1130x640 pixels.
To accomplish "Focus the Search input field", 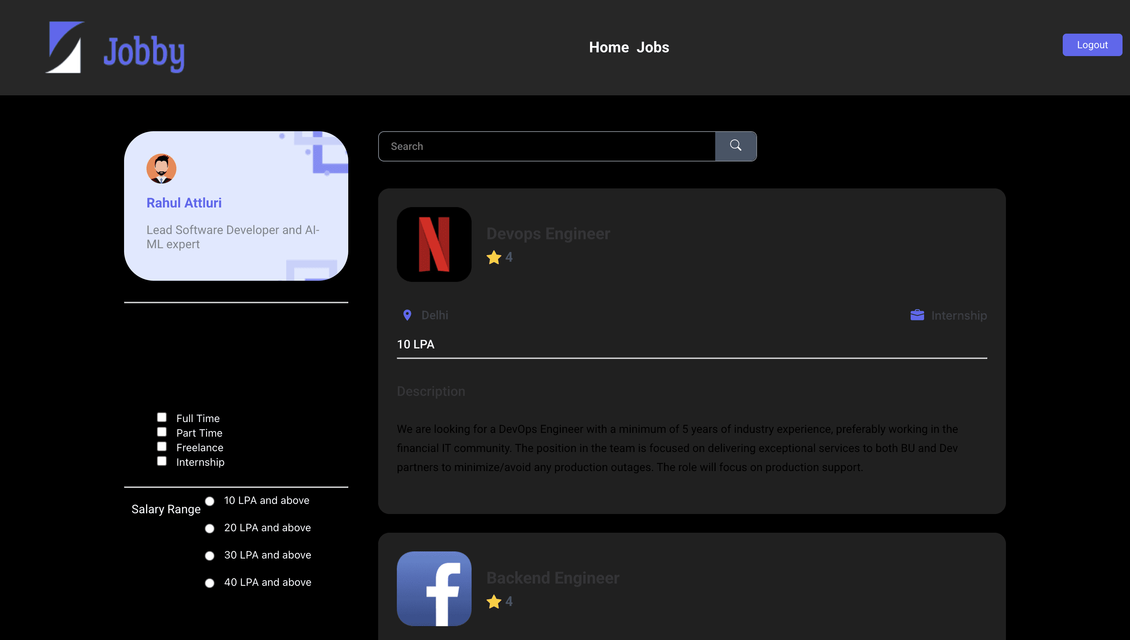I will pos(546,146).
